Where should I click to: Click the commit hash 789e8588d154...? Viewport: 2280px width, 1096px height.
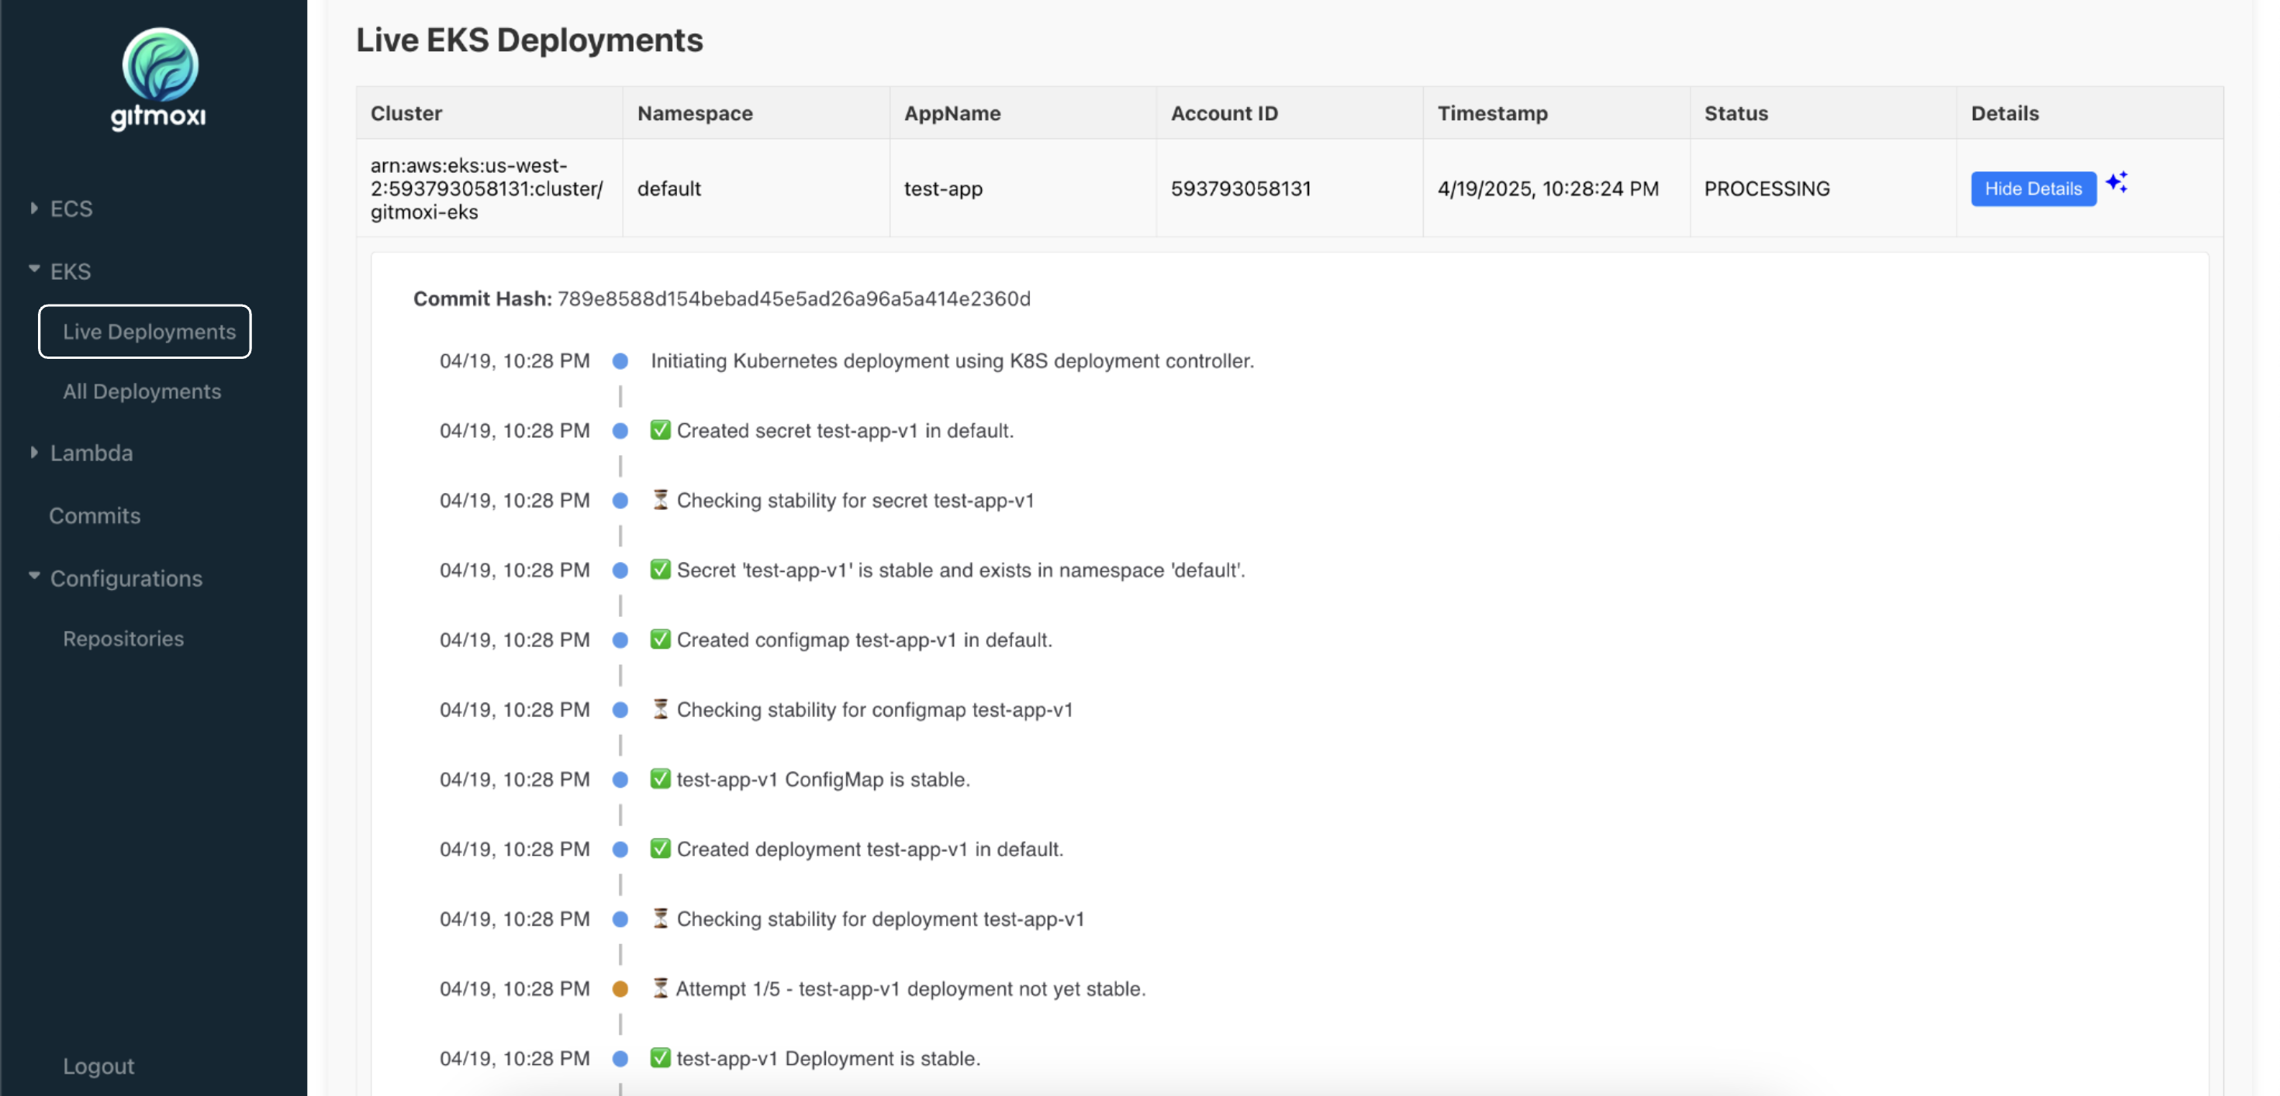(x=794, y=299)
